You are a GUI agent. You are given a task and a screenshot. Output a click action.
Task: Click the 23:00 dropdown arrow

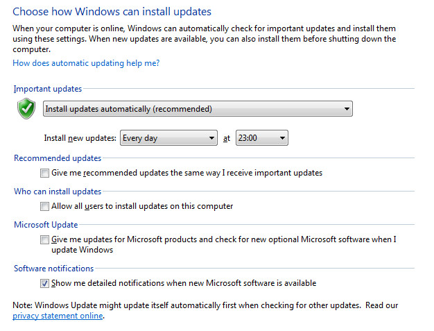tap(282, 138)
